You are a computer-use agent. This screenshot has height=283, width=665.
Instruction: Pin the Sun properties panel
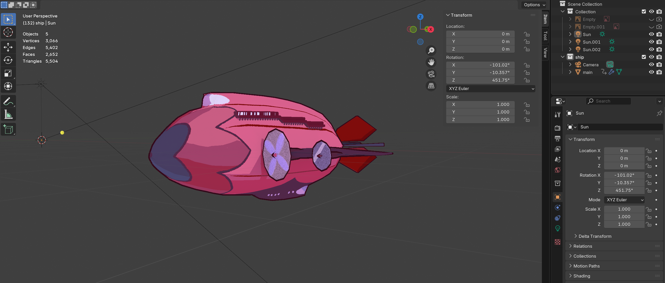659,113
